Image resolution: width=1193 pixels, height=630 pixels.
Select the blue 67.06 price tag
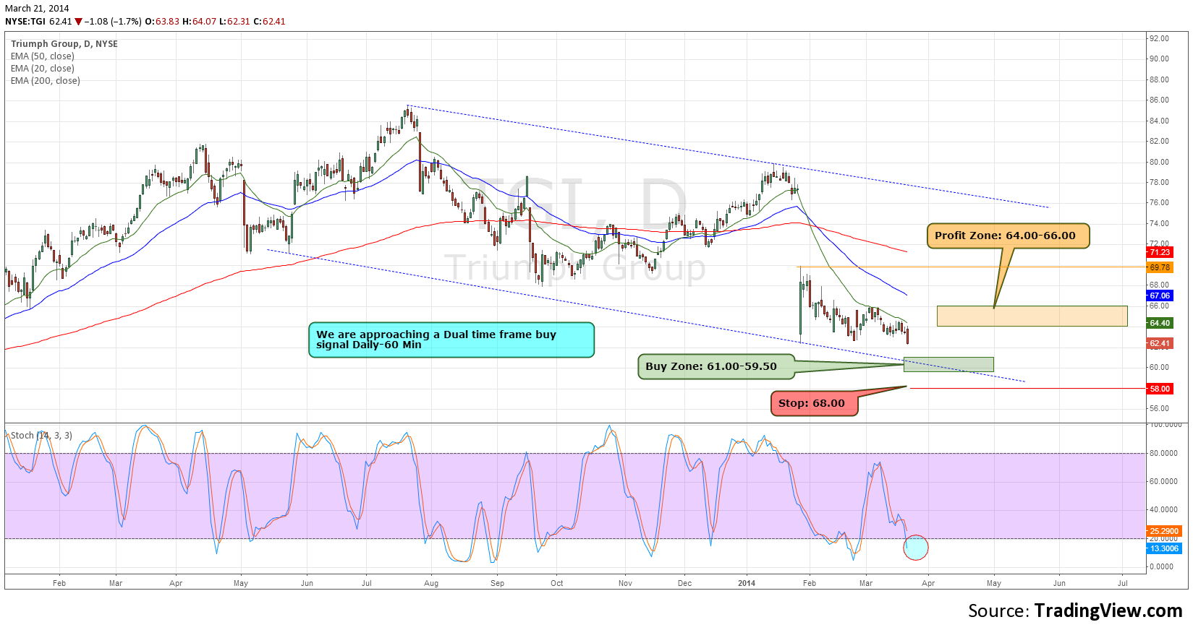point(1159,295)
